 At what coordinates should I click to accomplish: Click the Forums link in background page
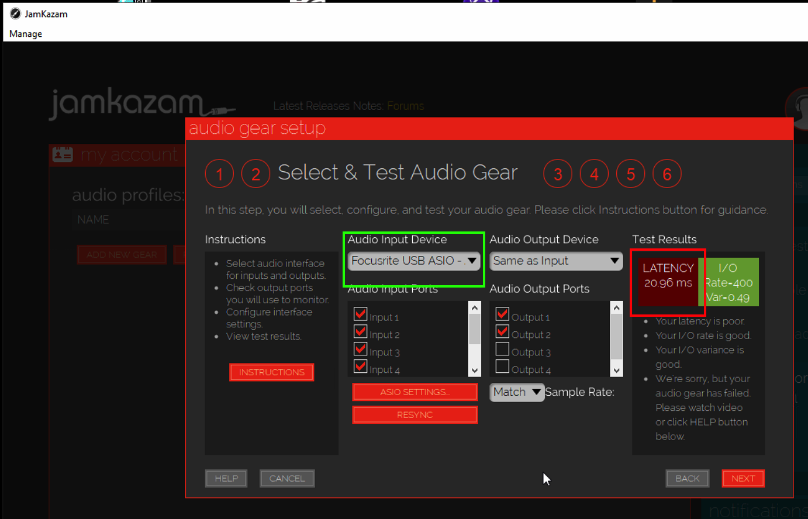405,106
